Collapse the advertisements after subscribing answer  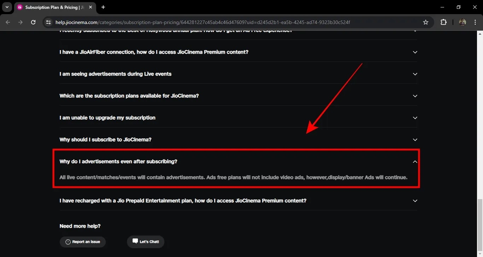[238, 161]
